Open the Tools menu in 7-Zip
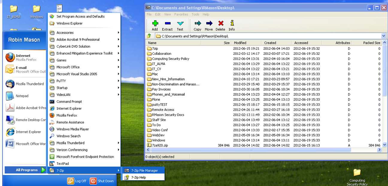 tap(195, 14)
